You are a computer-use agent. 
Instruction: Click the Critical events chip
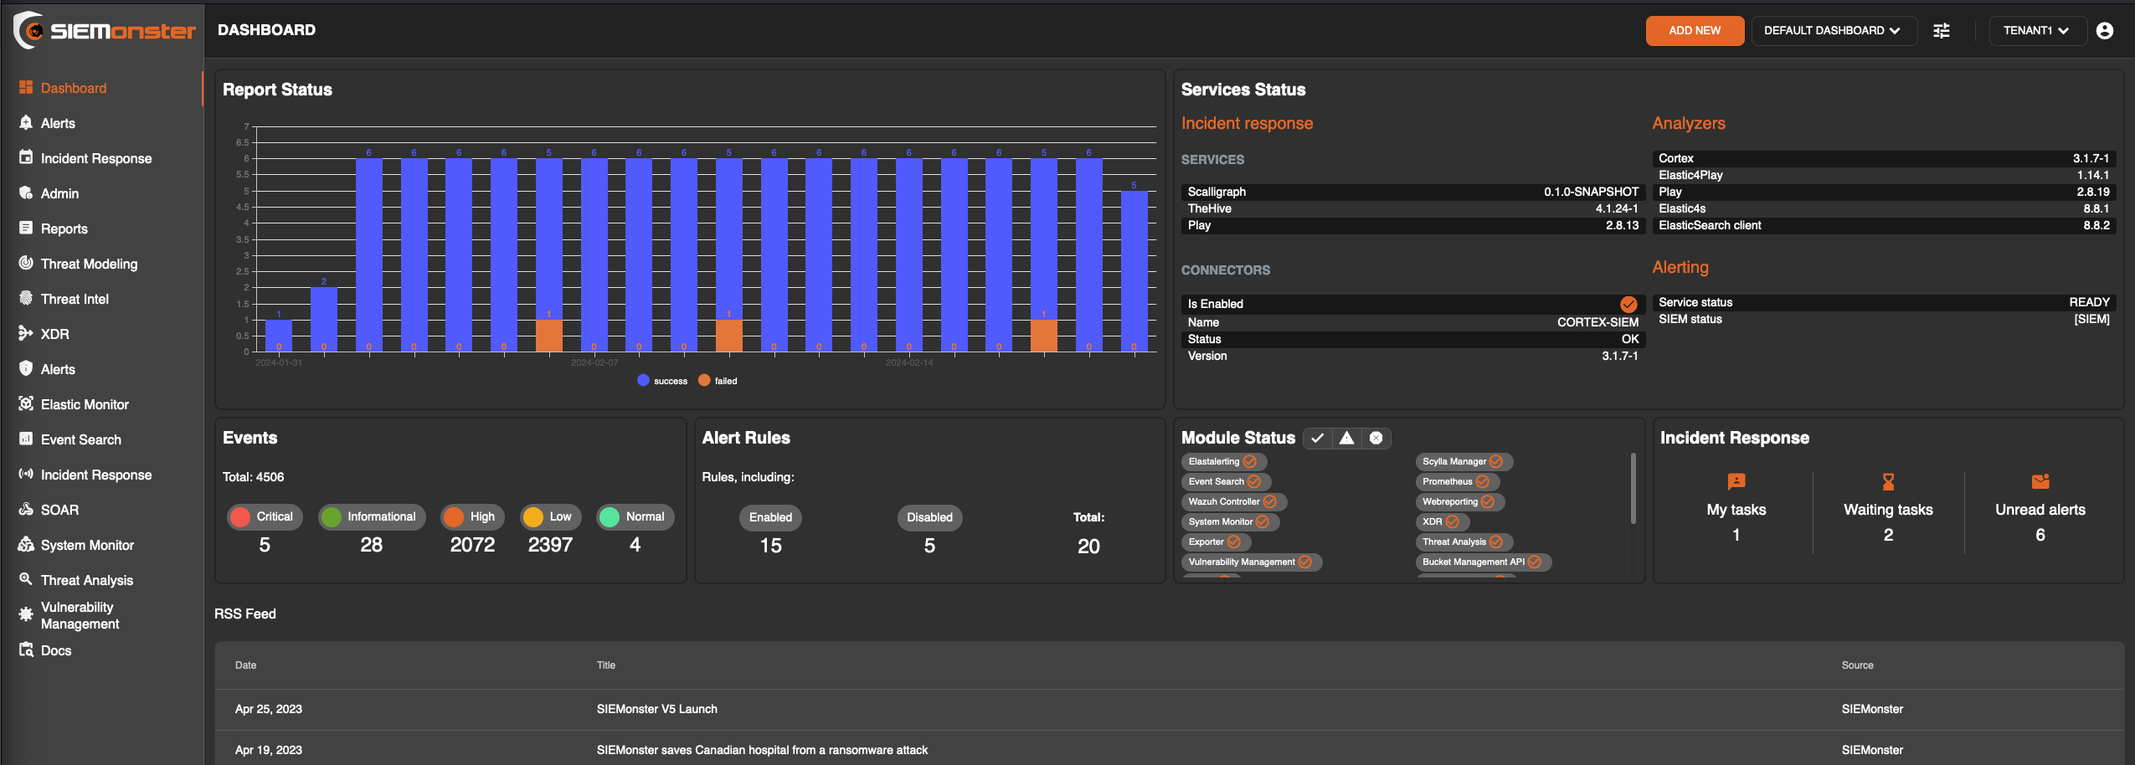(265, 516)
